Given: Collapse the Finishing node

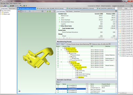Looking at the screenshot, I should tap(74, 69).
